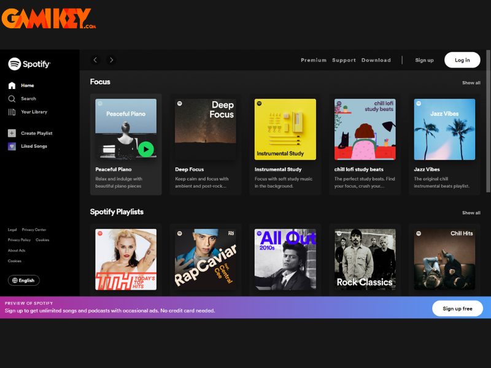Screen dimensions: 491x368
Task: Open the Privacy Center footer link
Action: (x=34, y=229)
